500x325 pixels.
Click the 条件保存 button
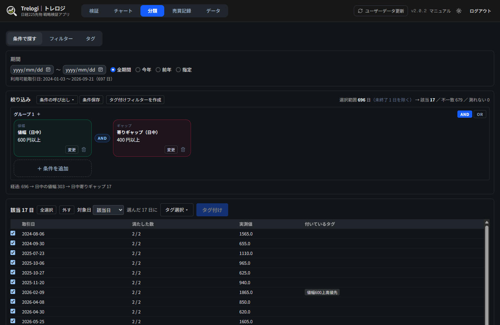(x=91, y=100)
